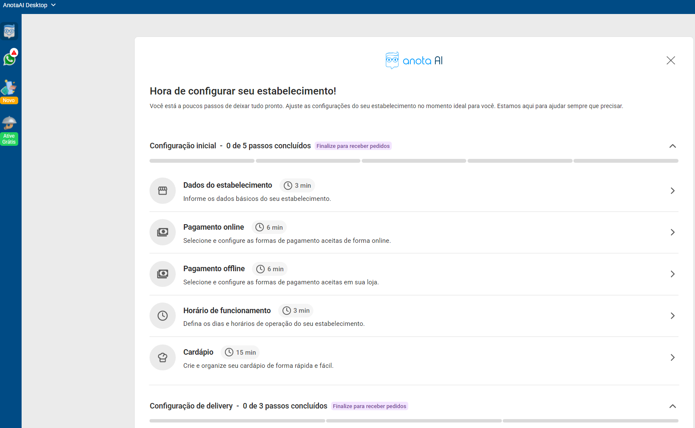
Task: Open the Pagamento offline right arrow
Action: coord(672,274)
